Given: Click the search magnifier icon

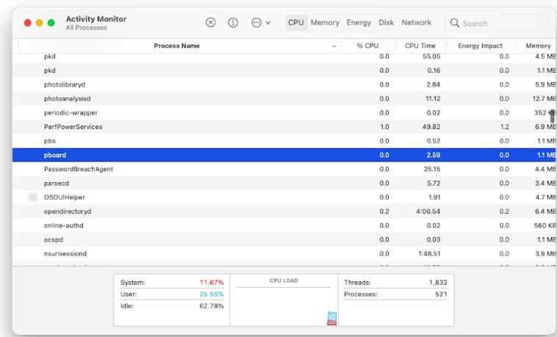Looking at the screenshot, I should click(x=454, y=23).
